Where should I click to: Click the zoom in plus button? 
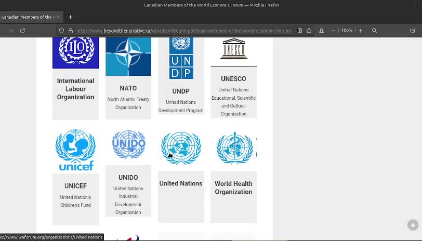coord(360,31)
